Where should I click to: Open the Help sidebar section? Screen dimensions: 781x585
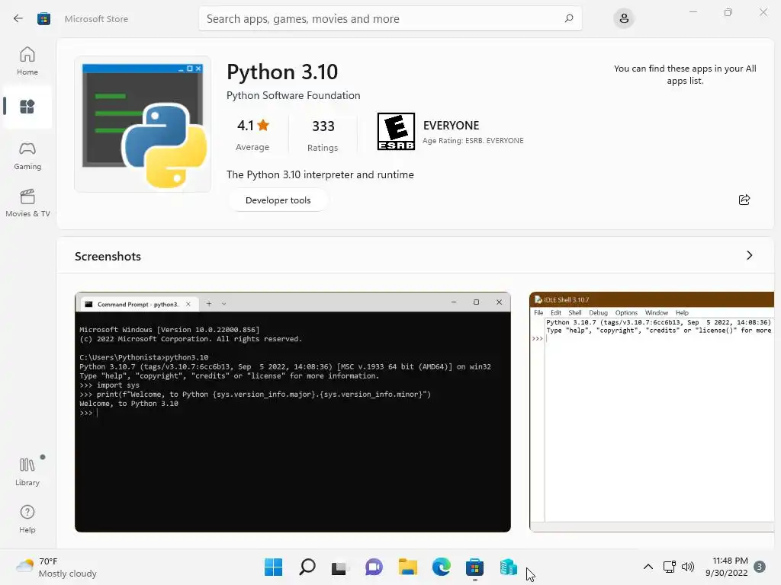point(27,519)
